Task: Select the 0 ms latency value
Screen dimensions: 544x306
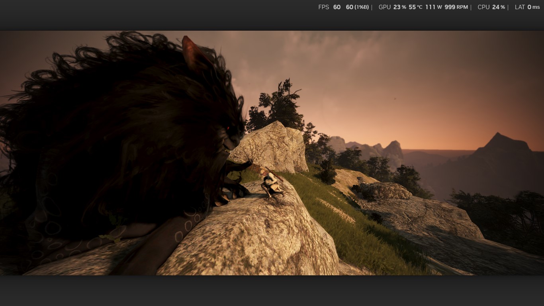Action: [x=534, y=7]
